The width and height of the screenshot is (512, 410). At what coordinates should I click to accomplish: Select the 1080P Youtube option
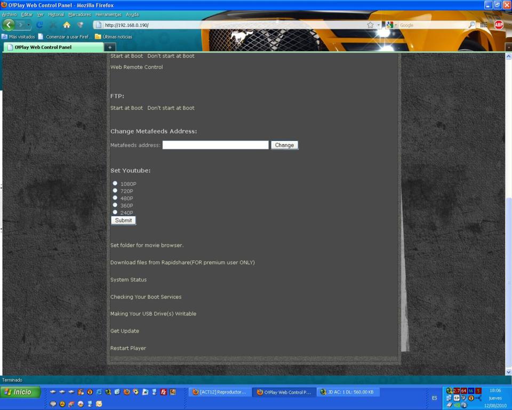[115, 183]
